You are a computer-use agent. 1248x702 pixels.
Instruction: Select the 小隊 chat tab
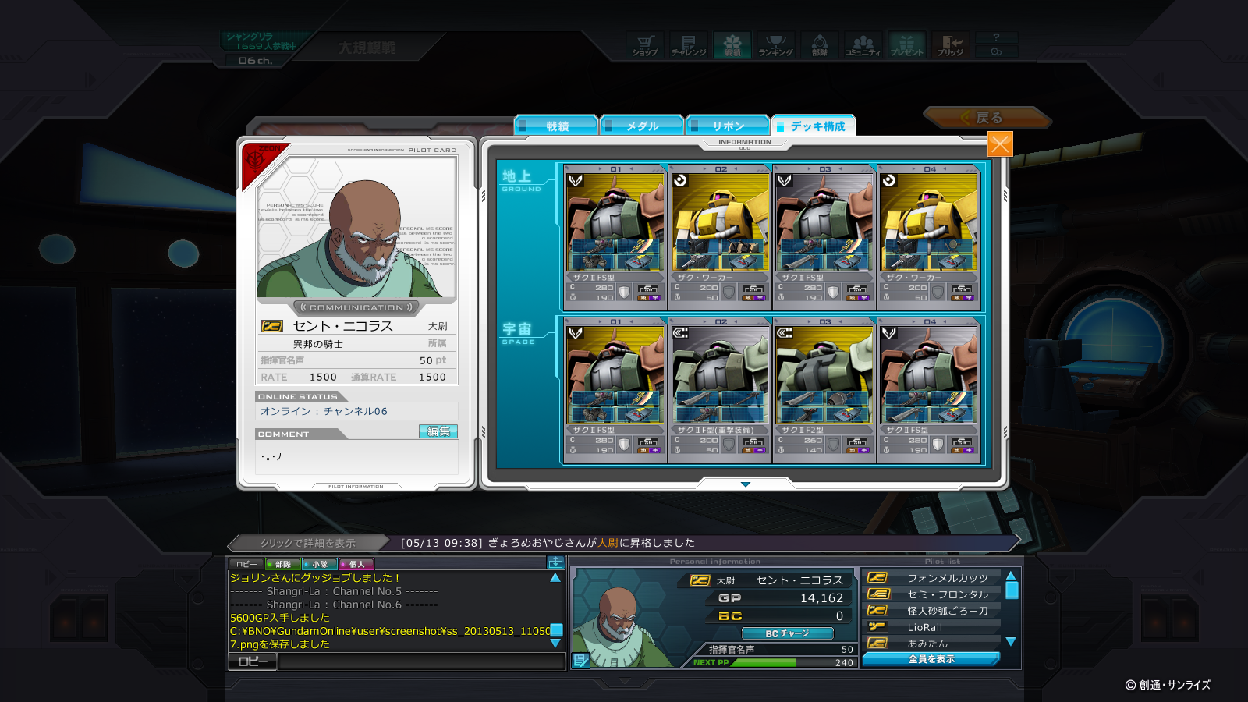tap(320, 564)
